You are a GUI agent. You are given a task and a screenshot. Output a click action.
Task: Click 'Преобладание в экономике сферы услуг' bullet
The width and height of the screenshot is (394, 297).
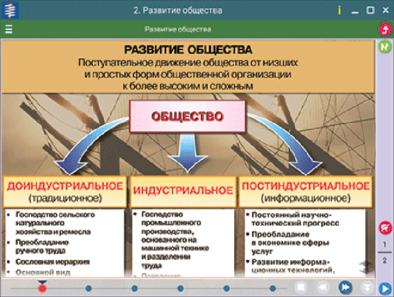[x=290, y=242]
